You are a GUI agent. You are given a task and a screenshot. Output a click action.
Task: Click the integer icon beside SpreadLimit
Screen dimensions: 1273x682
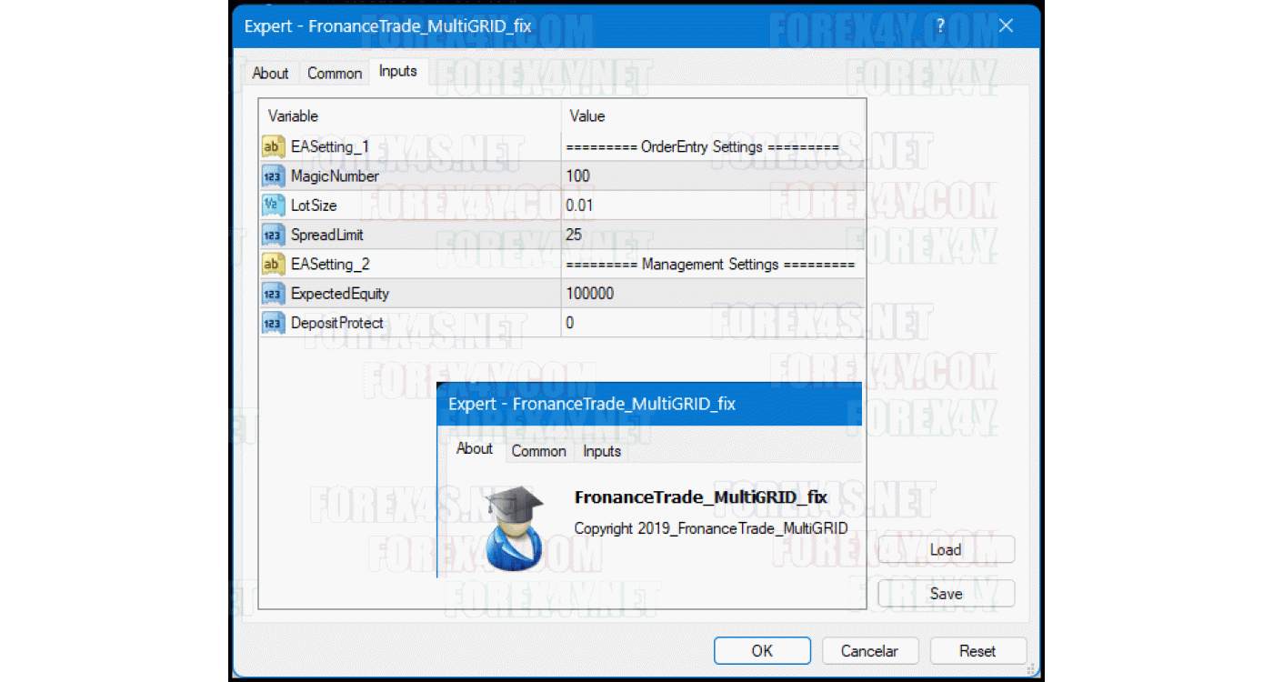(273, 235)
